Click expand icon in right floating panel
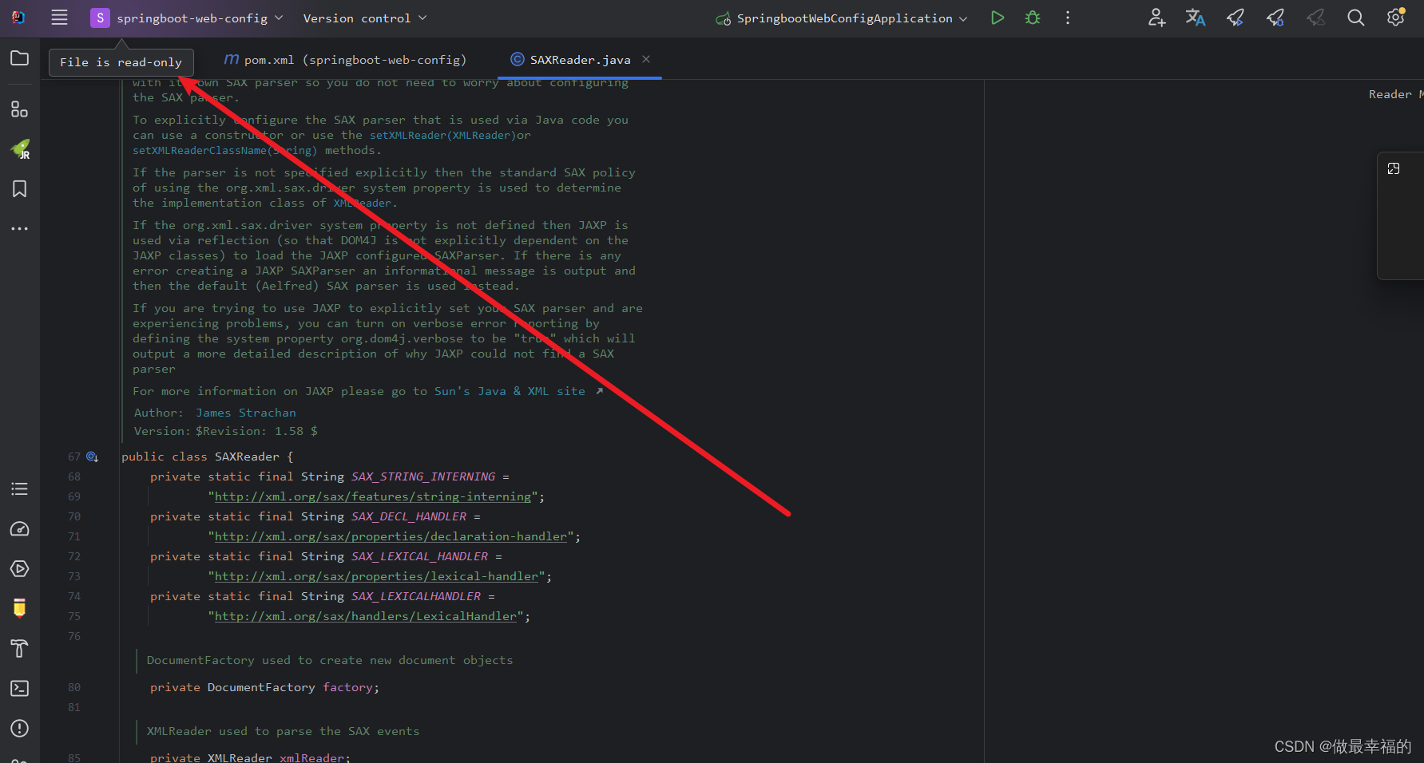 1394,168
